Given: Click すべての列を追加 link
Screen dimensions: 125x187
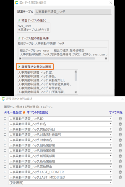Looking at the screenshot, I should [x=38, y=113].
